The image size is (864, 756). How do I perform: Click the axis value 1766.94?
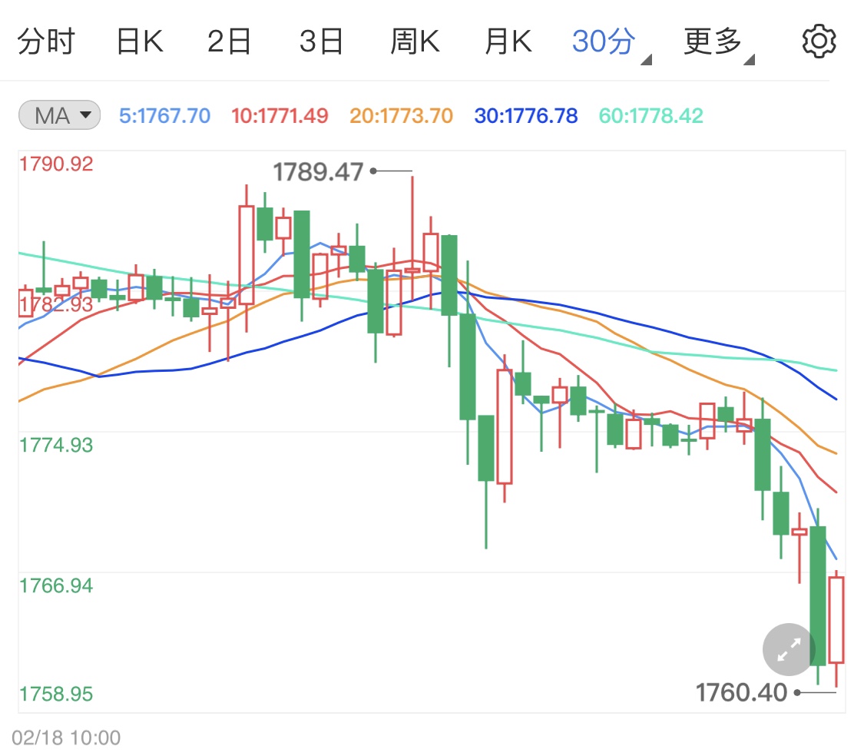[56, 585]
